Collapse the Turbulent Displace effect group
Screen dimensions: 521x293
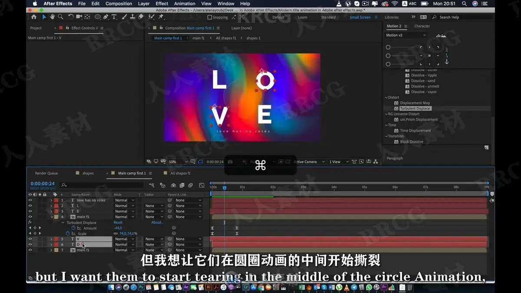point(63,223)
